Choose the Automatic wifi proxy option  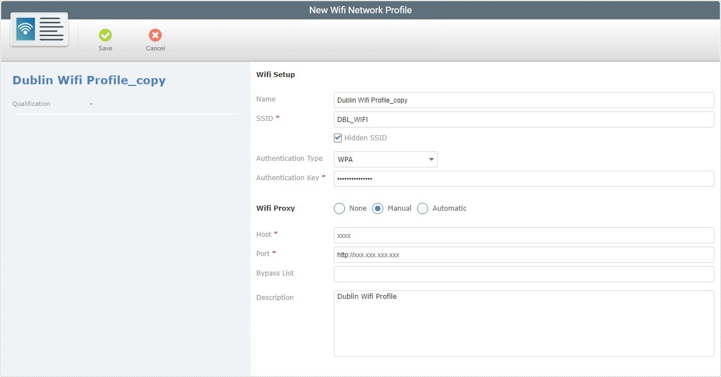point(423,208)
